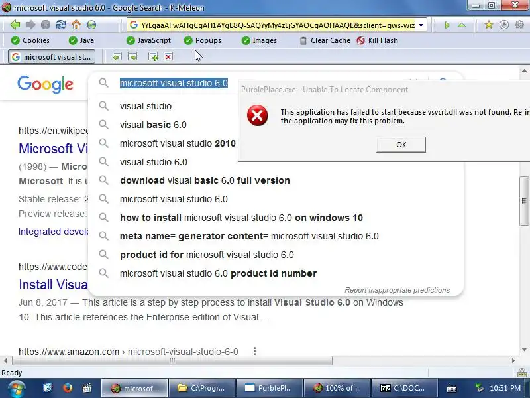Switch to the 'microsof...' taskbar button
530x398 pixels.
pos(135,388)
